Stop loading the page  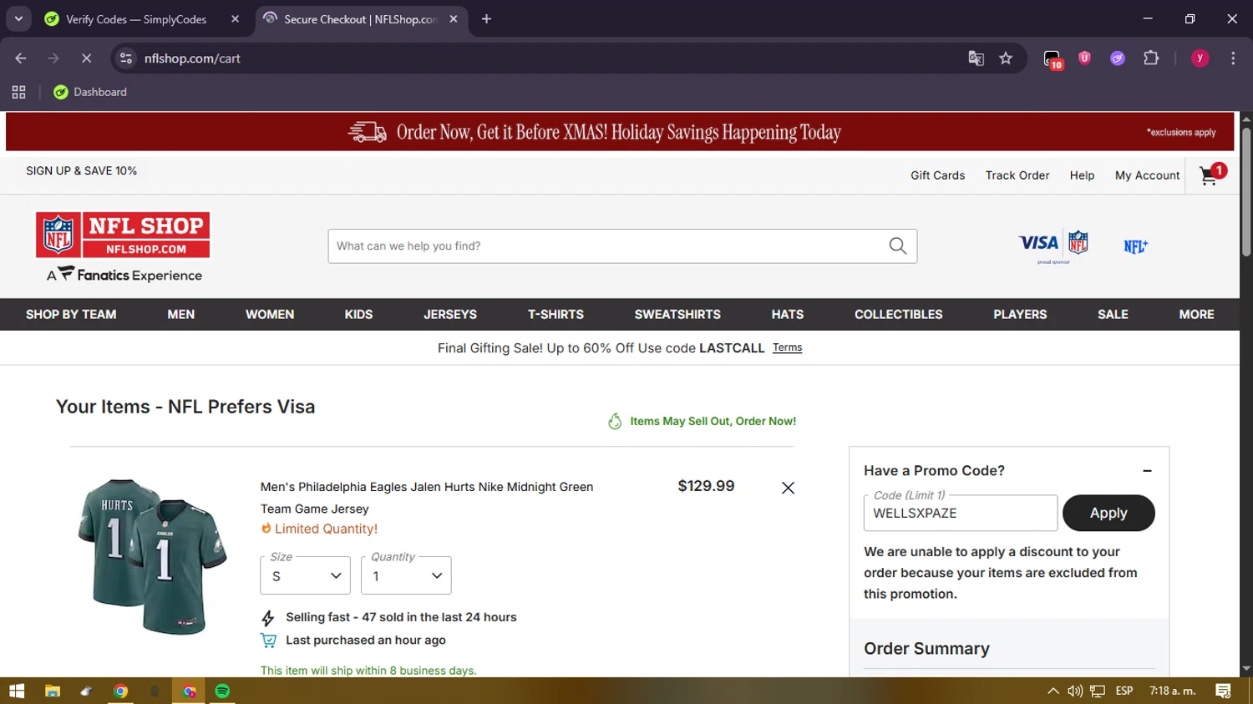(86, 58)
